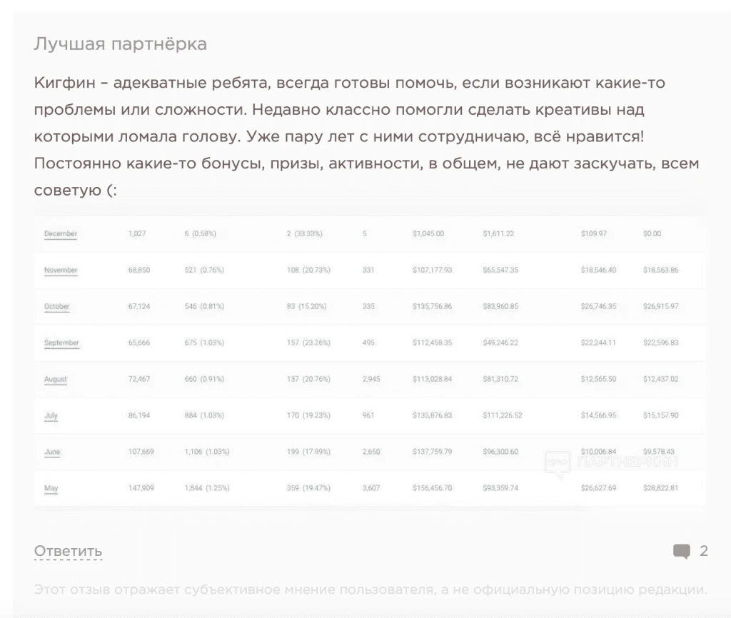Click the amount $107,177.93

pos(432,270)
